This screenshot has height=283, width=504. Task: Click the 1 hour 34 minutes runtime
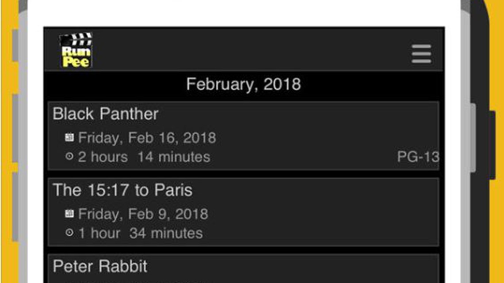point(140,233)
